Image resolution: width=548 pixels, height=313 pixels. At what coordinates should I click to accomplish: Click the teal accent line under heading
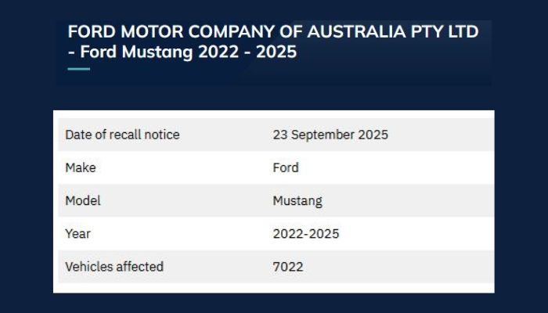(78, 69)
